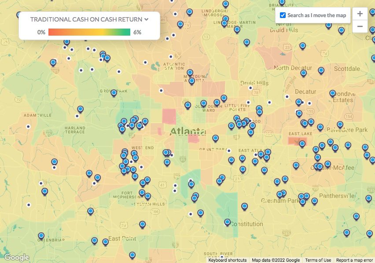The height and width of the screenshot is (263, 375).
Task: Open the pin on Avondale Estates label
Action: (333, 93)
